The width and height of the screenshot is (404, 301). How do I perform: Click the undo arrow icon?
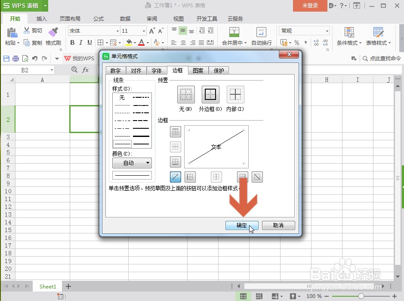pyautogui.click(x=35, y=59)
